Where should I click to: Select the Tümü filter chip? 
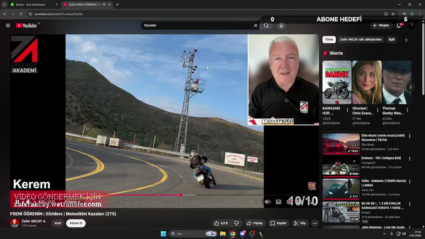329,40
